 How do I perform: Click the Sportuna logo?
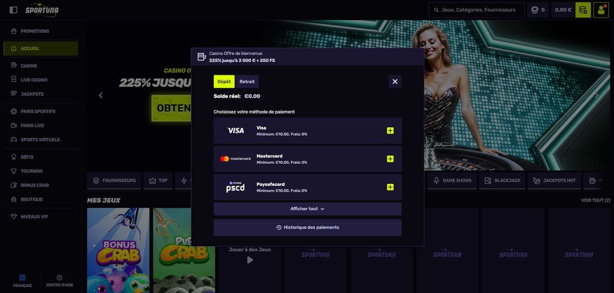42,10
